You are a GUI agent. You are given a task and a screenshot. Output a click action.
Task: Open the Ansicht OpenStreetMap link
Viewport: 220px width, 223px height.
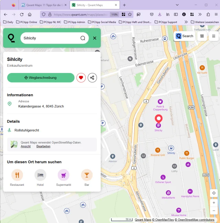[25, 146]
